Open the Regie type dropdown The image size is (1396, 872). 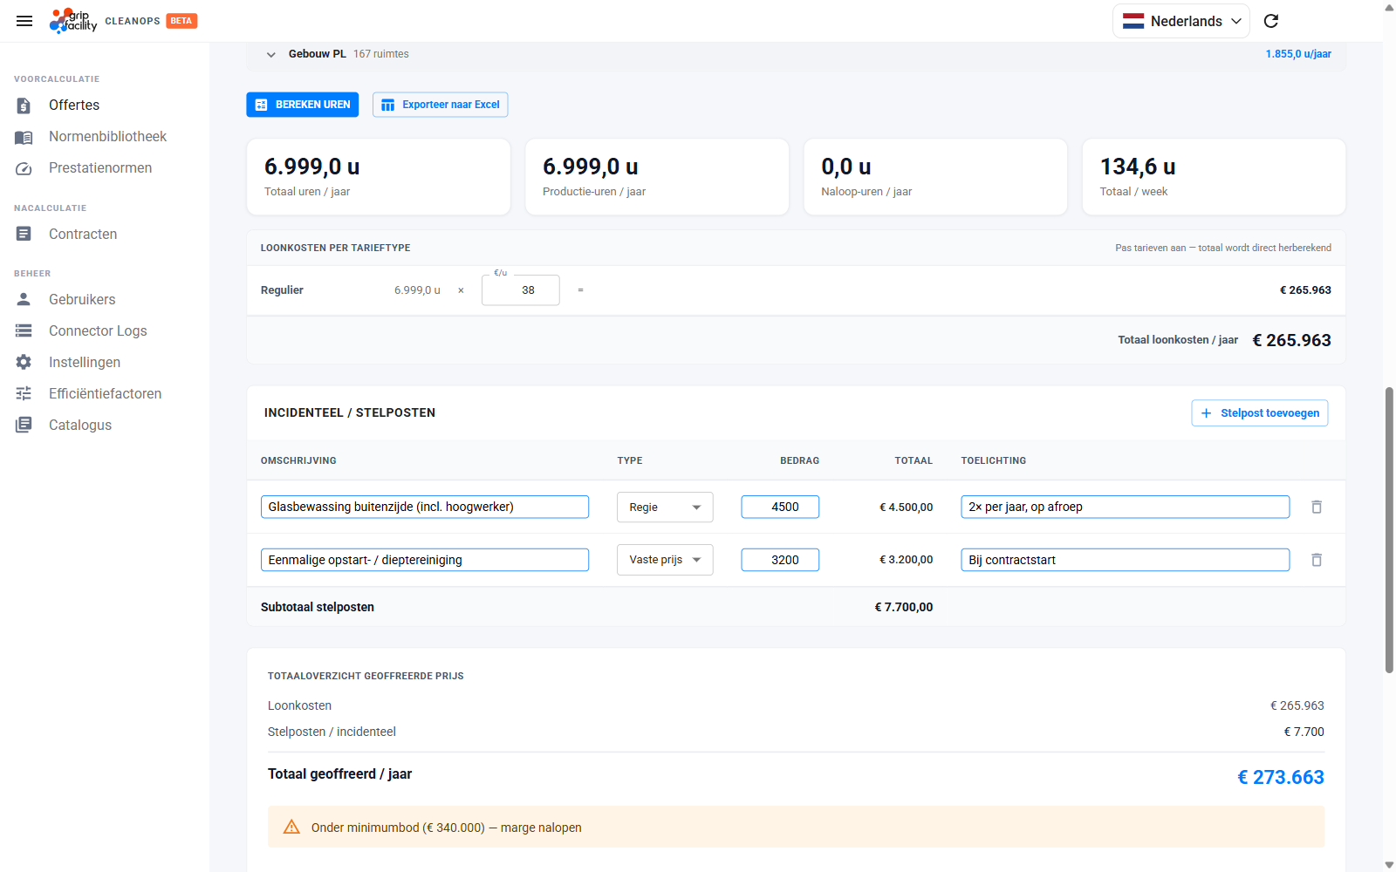pos(665,508)
